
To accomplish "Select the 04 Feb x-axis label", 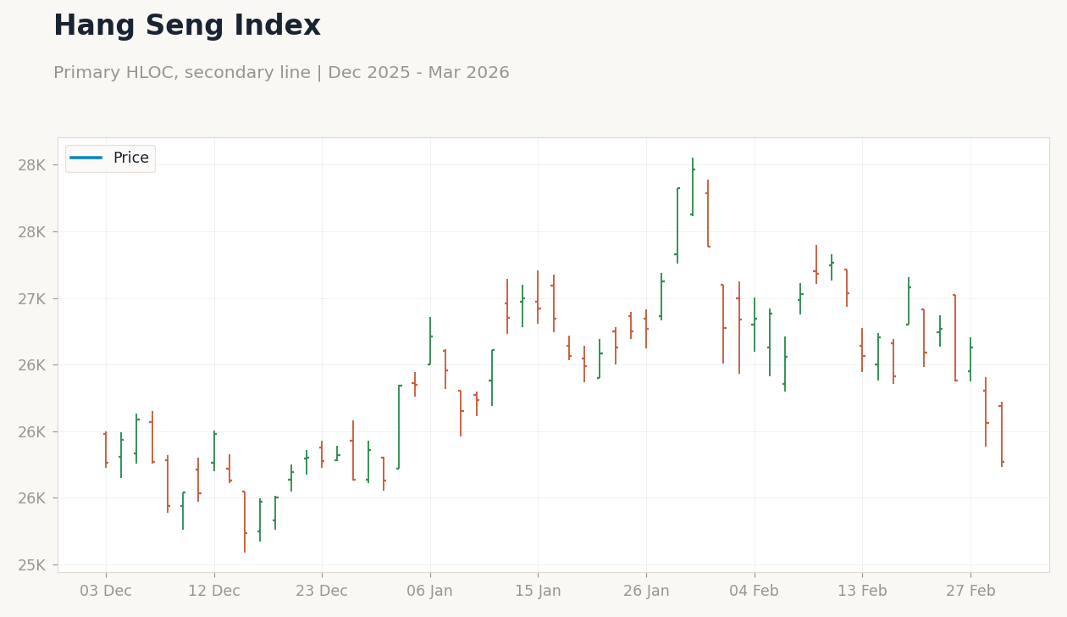I will click(x=755, y=592).
